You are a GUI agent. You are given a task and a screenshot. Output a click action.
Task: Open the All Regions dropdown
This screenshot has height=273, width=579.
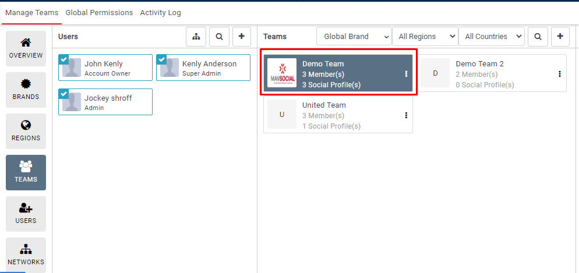coord(425,36)
